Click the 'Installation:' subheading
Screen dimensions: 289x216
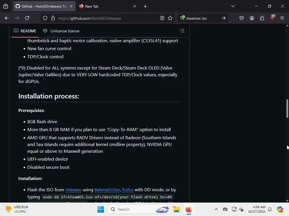tap(30, 178)
